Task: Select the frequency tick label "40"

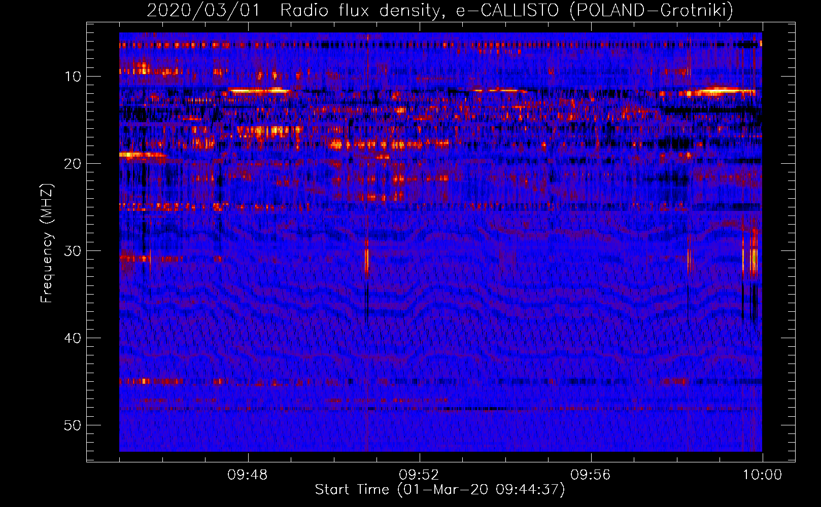Action: pos(73,338)
